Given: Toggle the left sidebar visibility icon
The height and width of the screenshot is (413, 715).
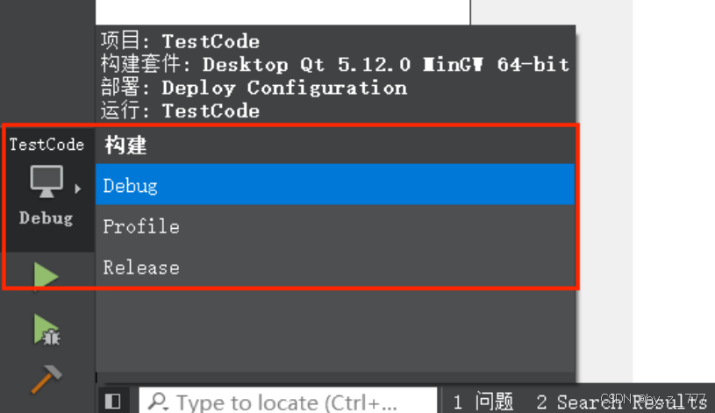Looking at the screenshot, I should 112,401.
